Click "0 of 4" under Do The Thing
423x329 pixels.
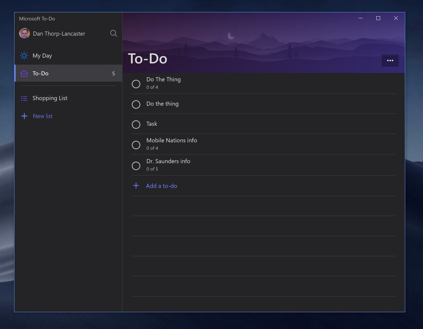click(152, 87)
